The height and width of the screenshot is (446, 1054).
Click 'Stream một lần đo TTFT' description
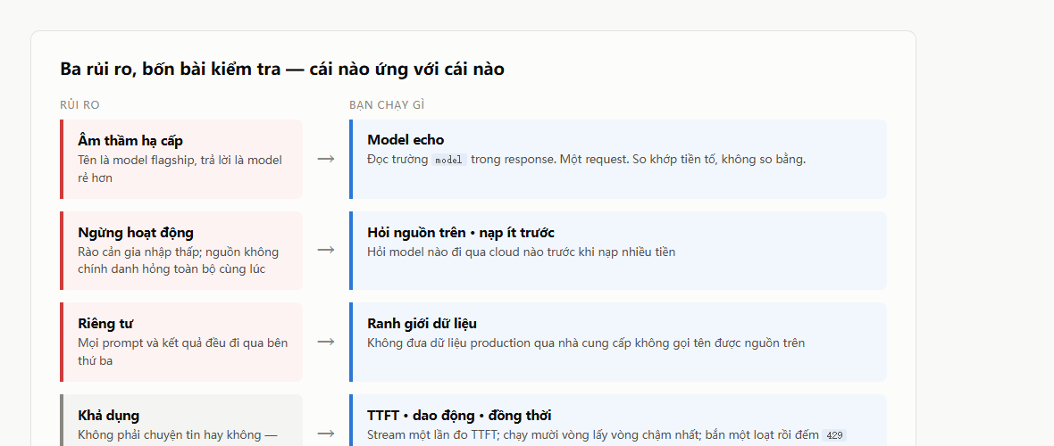[595, 434]
